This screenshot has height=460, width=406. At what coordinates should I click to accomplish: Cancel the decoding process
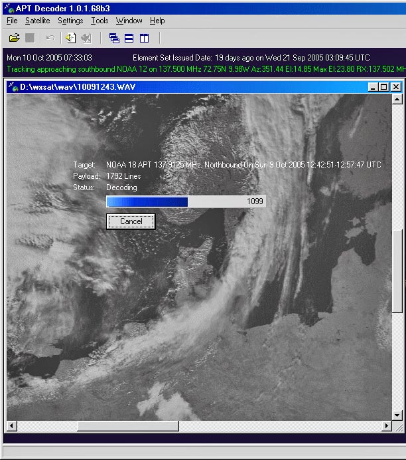point(131,221)
